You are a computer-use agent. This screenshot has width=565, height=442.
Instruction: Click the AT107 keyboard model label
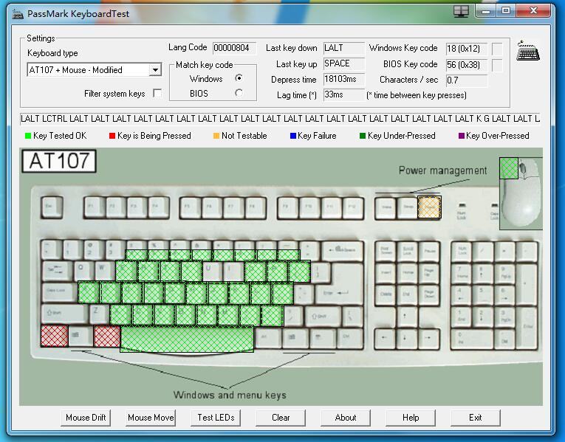tap(59, 161)
